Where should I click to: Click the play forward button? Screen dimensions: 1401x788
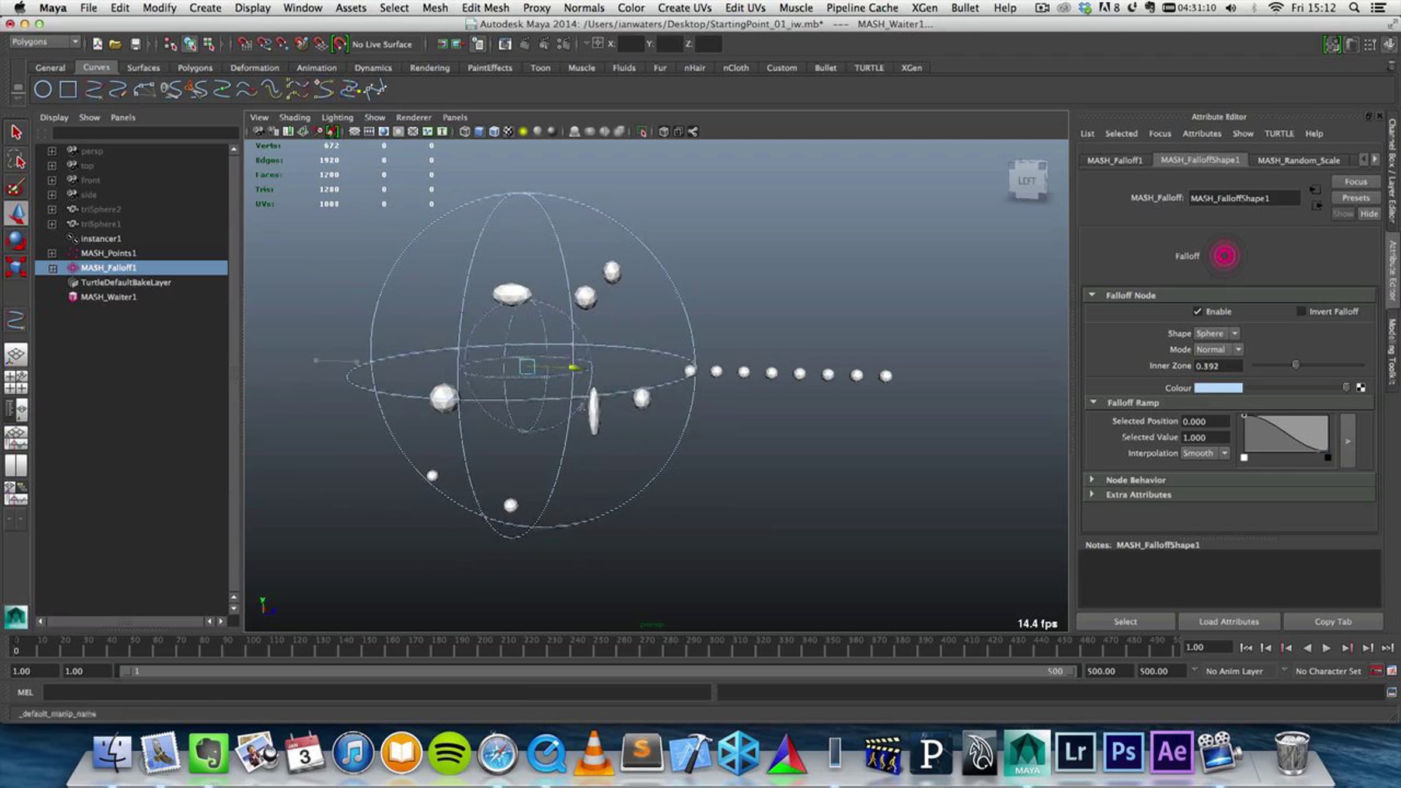tap(1326, 648)
